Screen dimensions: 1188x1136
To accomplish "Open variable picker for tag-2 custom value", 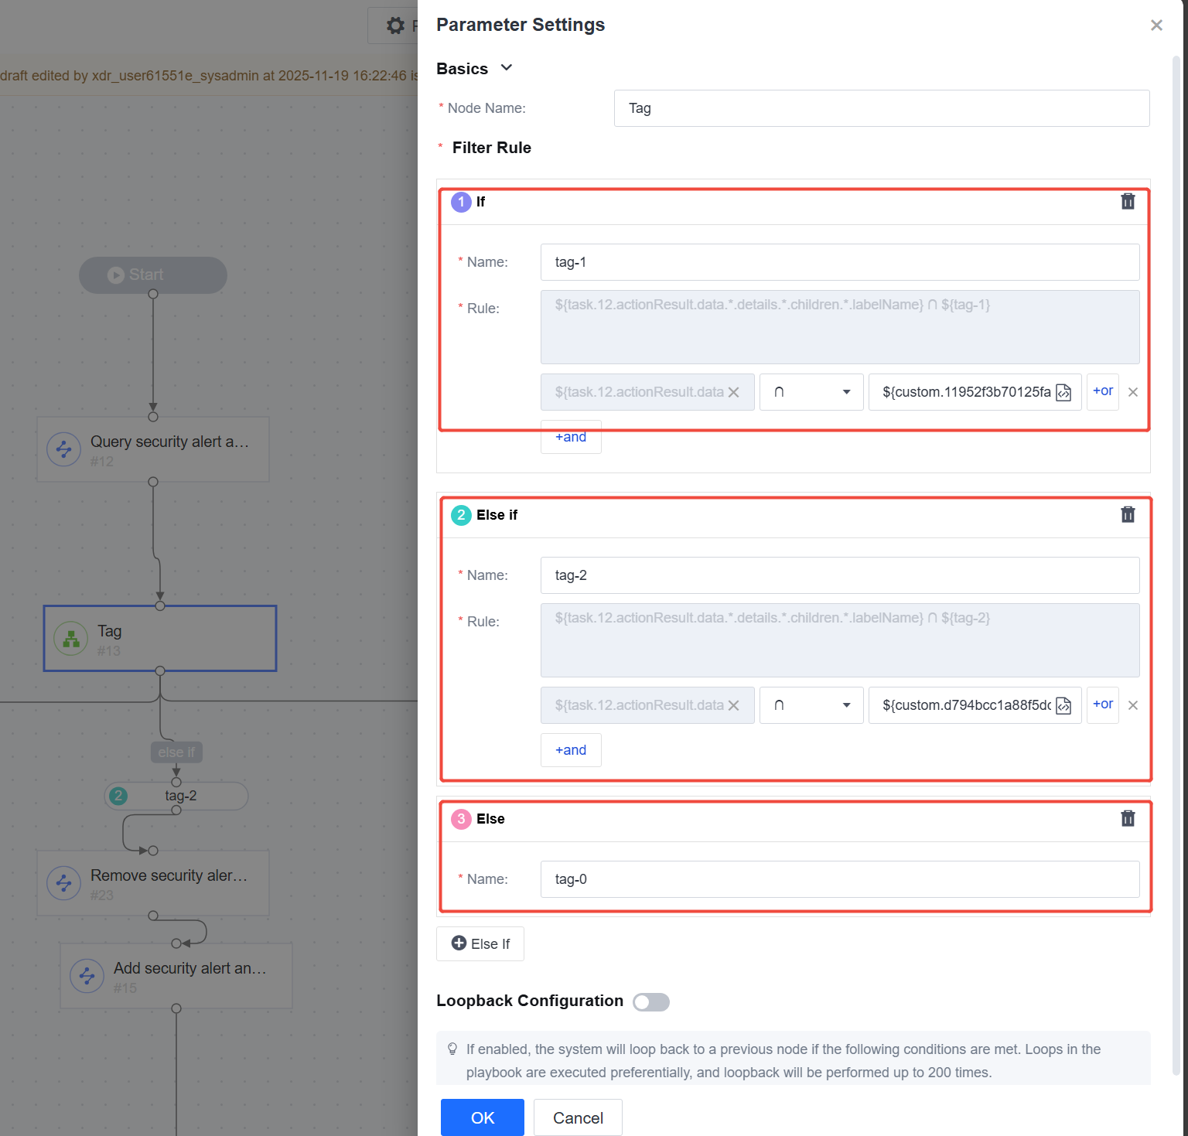I will (1063, 706).
